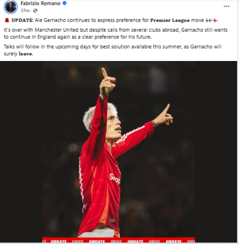239x244 pixels.
Task: Click the red siren emoji before UPDATE
Action: pyautogui.click(x=7, y=20)
